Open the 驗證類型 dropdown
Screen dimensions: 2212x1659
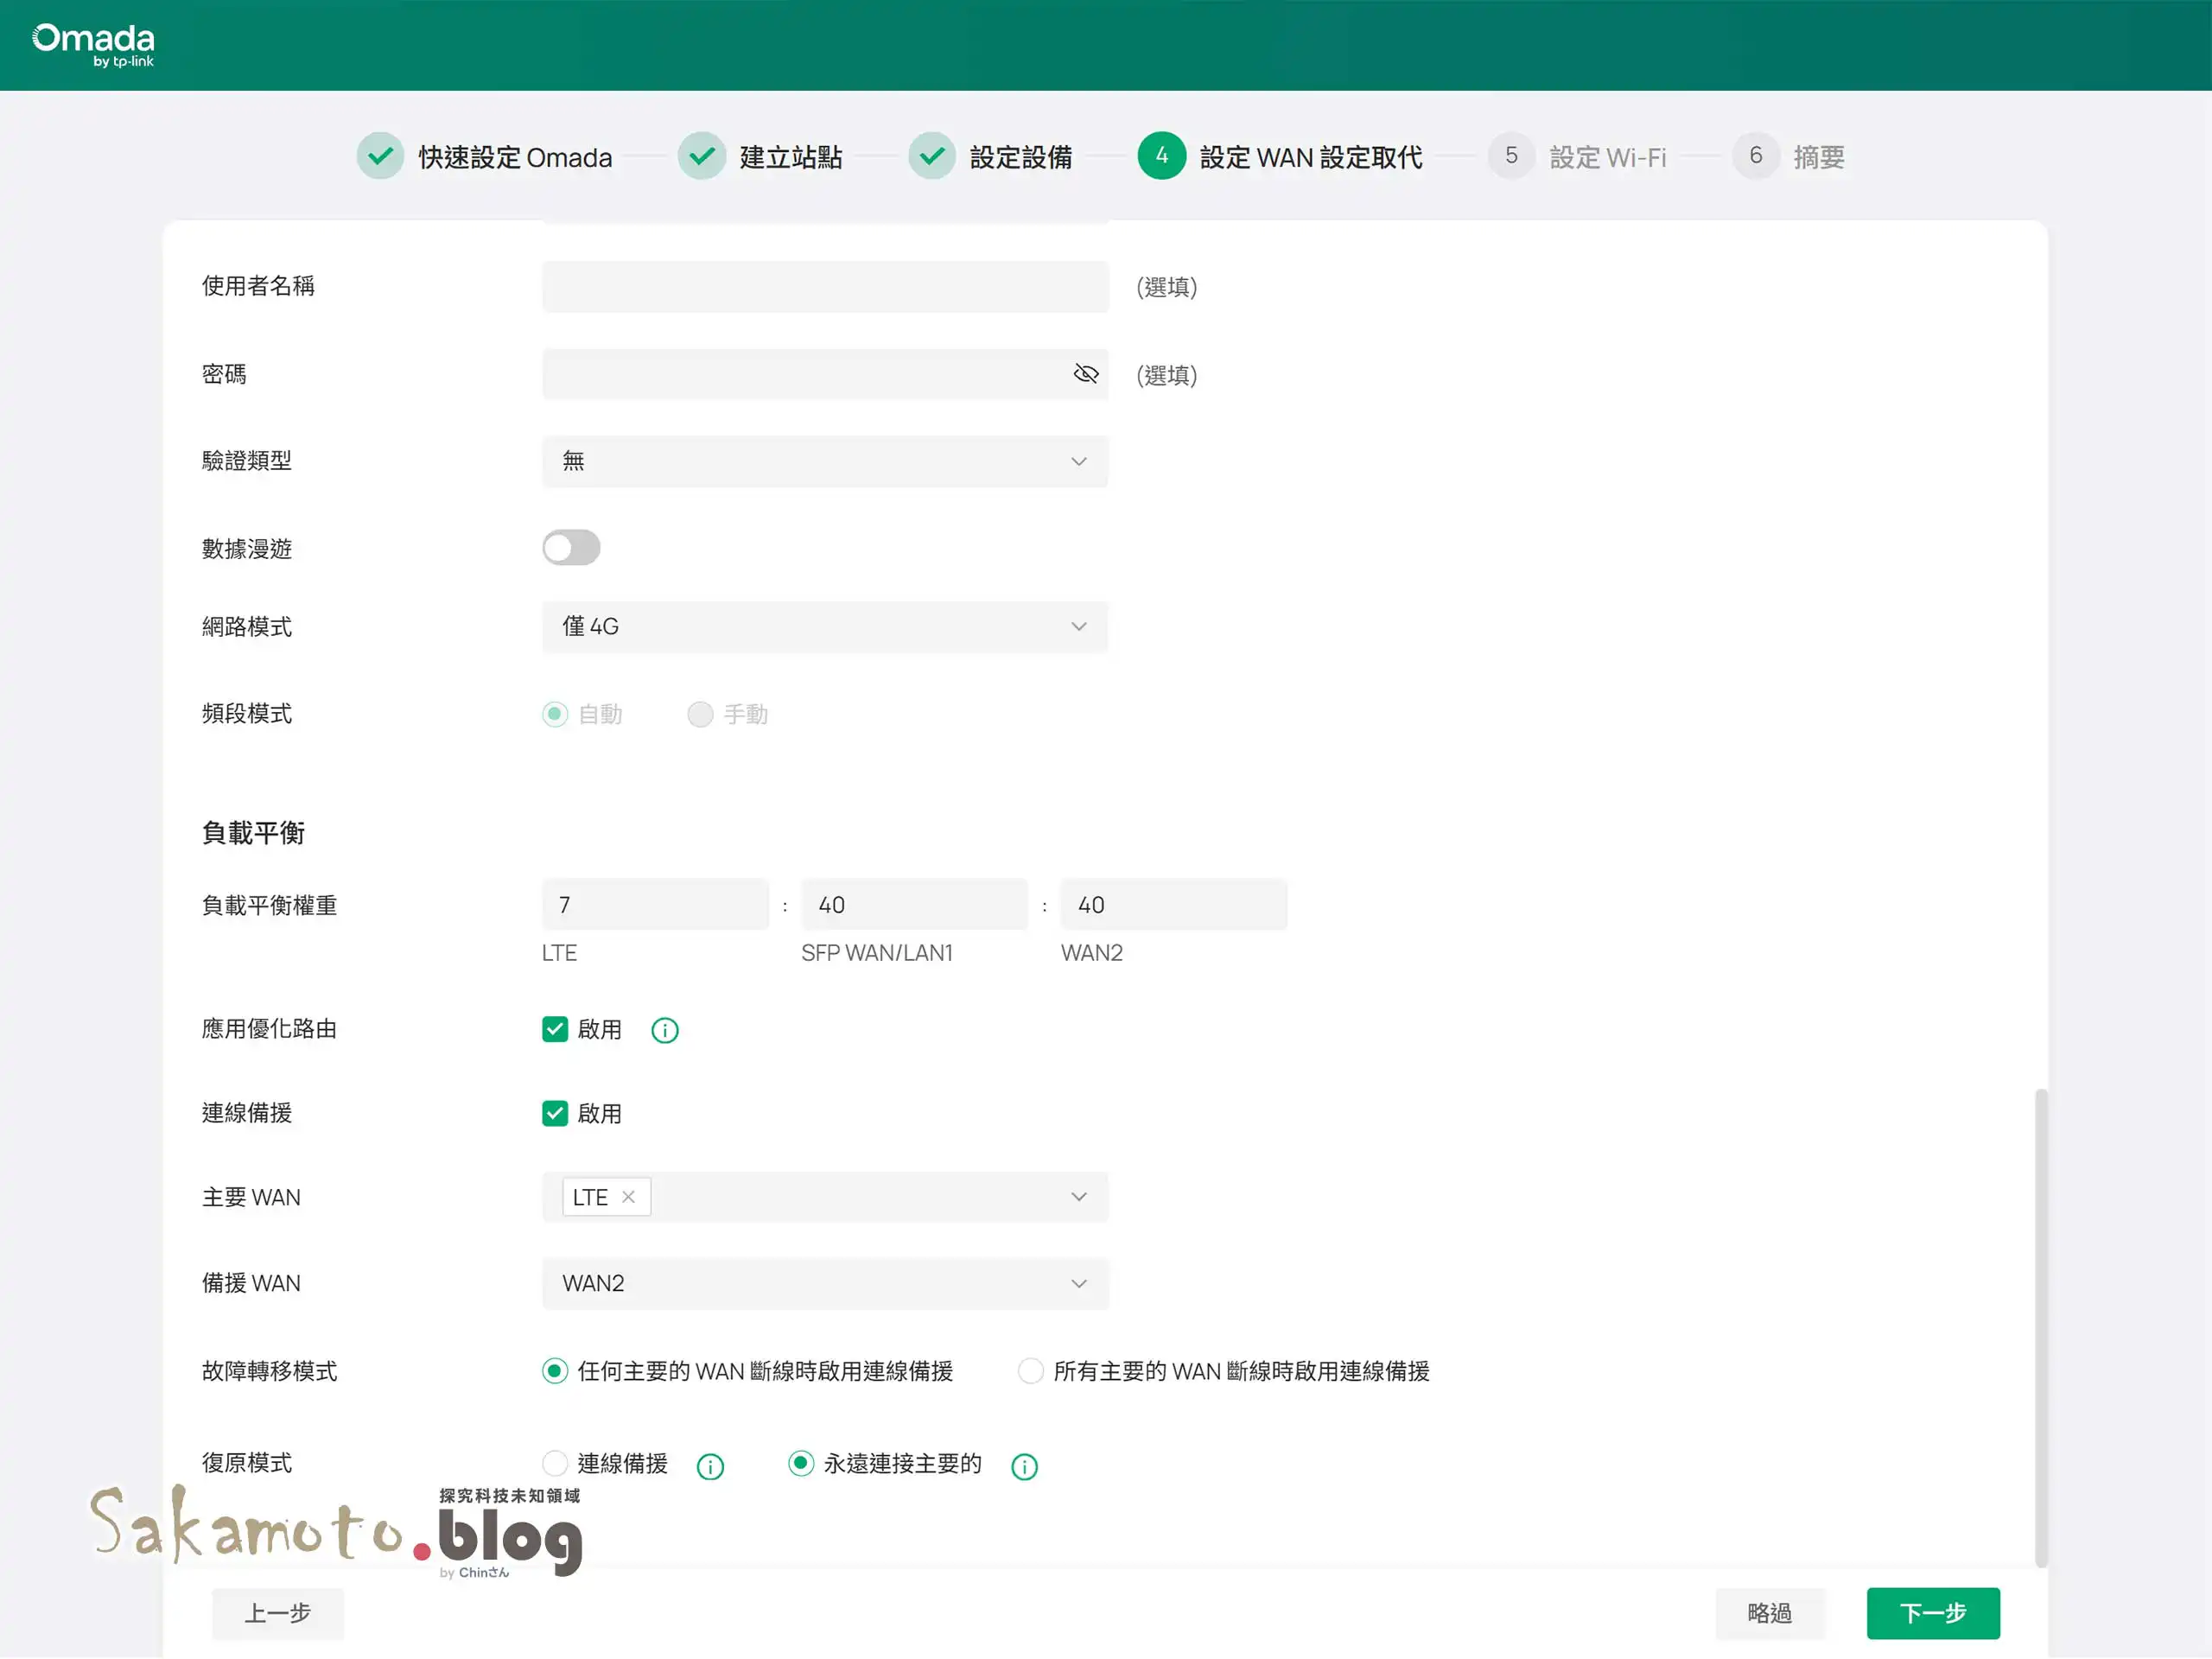coord(825,461)
